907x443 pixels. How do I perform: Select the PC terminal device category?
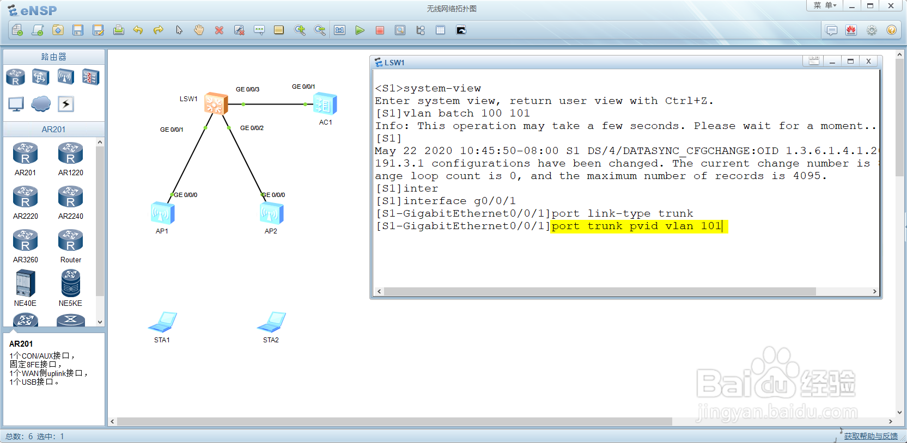tap(16, 103)
